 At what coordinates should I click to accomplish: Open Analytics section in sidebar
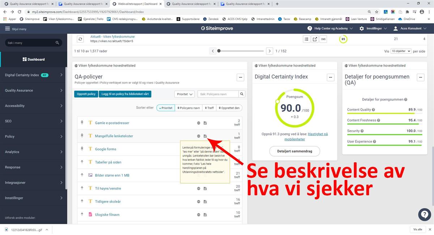click(34, 152)
